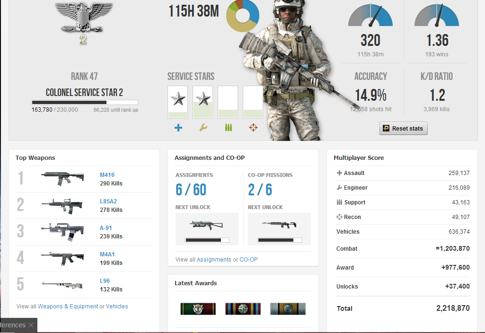
Task: Select the Engineer service star card
Action: pyautogui.click(x=203, y=102)
